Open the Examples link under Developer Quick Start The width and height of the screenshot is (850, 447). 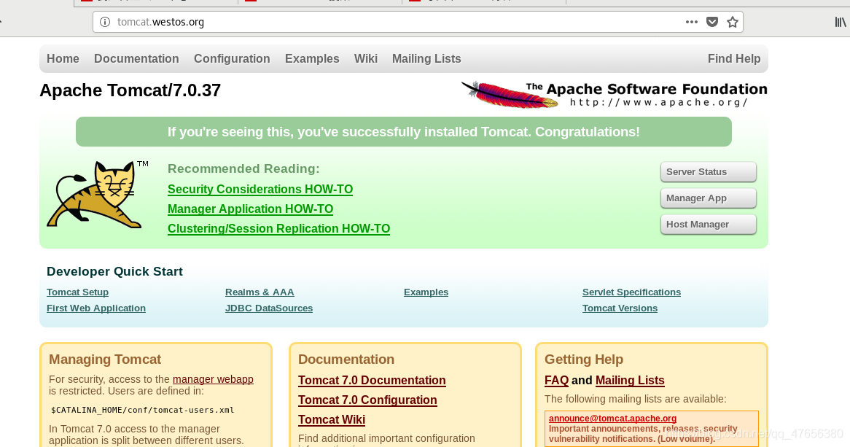point(426,292)
